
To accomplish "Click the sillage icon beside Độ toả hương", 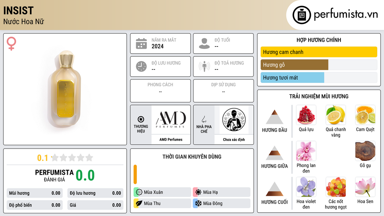I will [x=204, y=66].
